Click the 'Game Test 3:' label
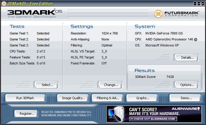This screenshot has height=125, width=206. tap(19, 45)
